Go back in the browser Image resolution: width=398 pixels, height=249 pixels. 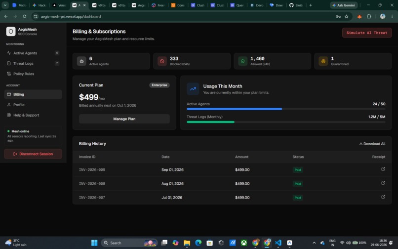click(x=6, y=16)
